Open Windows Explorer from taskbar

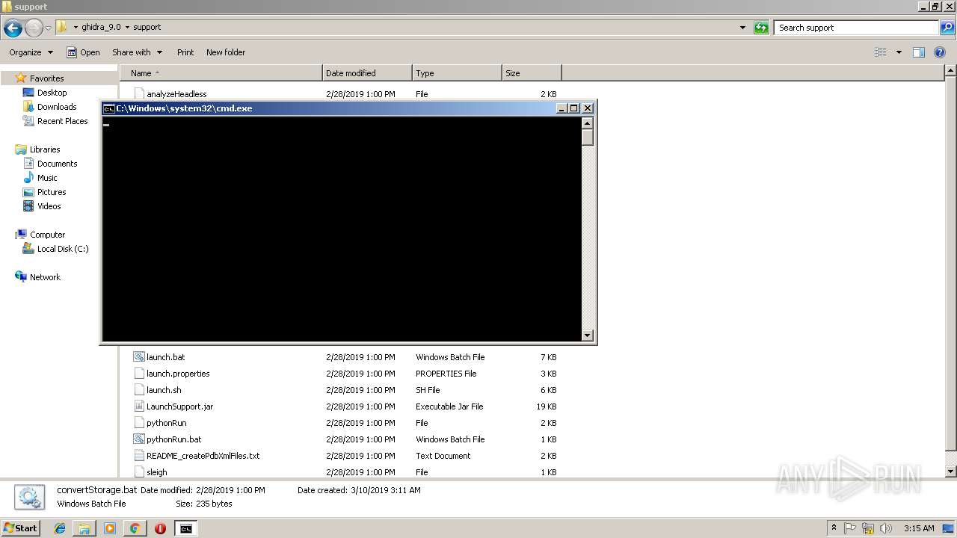(x=84, y=528)
